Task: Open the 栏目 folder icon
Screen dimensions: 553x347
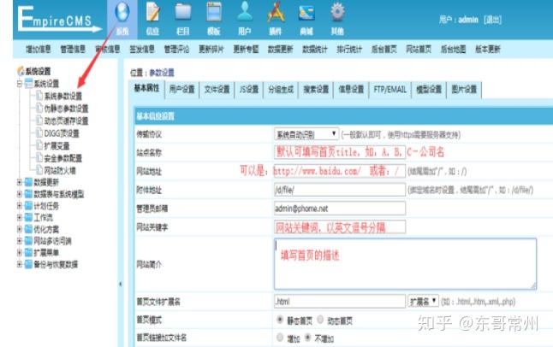Action: click(183, 12)
